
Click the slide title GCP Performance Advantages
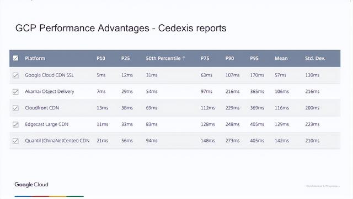click(x=82, y=28)
